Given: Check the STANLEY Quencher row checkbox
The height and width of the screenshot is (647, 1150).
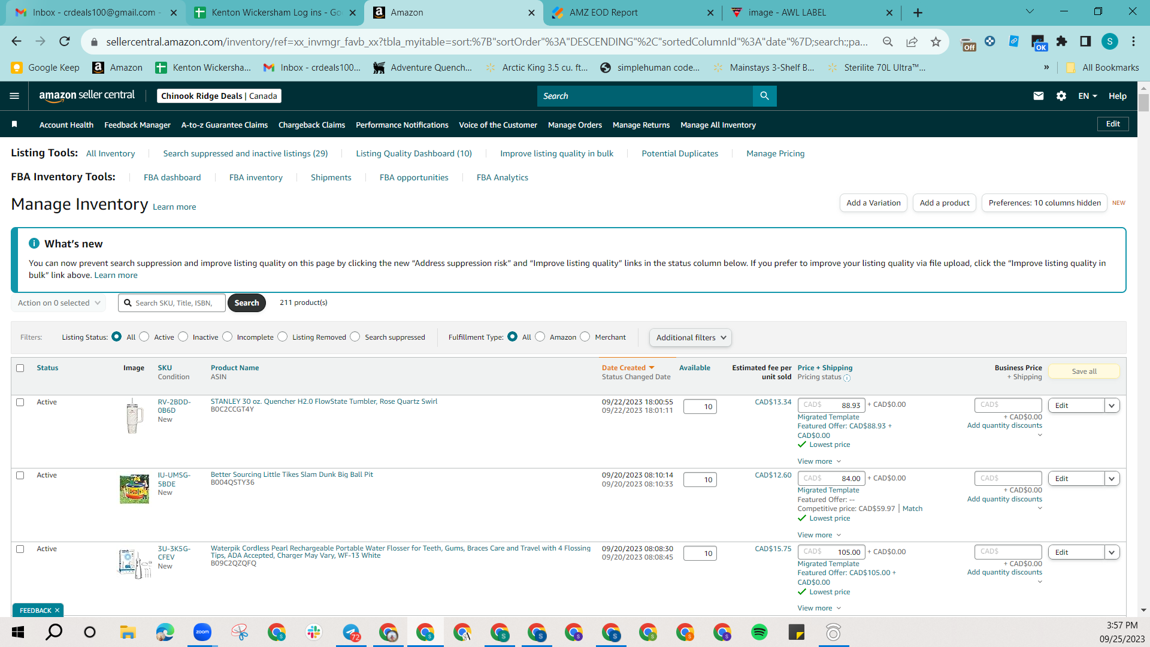Looking at the screenshot, I should (x=20, y=403).
